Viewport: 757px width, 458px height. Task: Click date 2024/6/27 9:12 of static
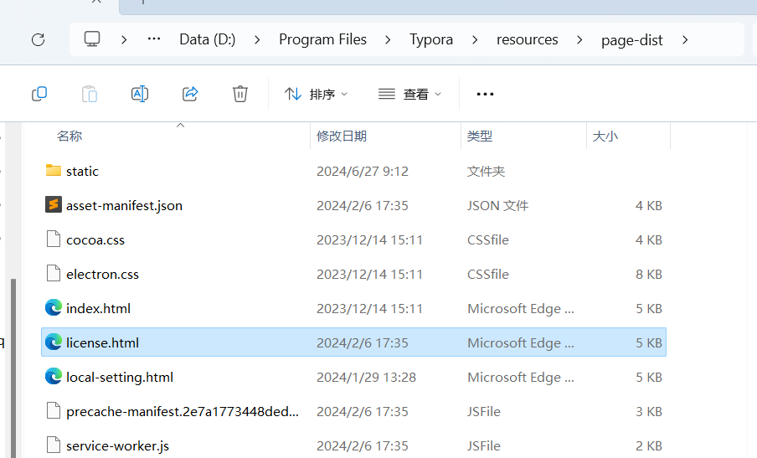[362, 172]
